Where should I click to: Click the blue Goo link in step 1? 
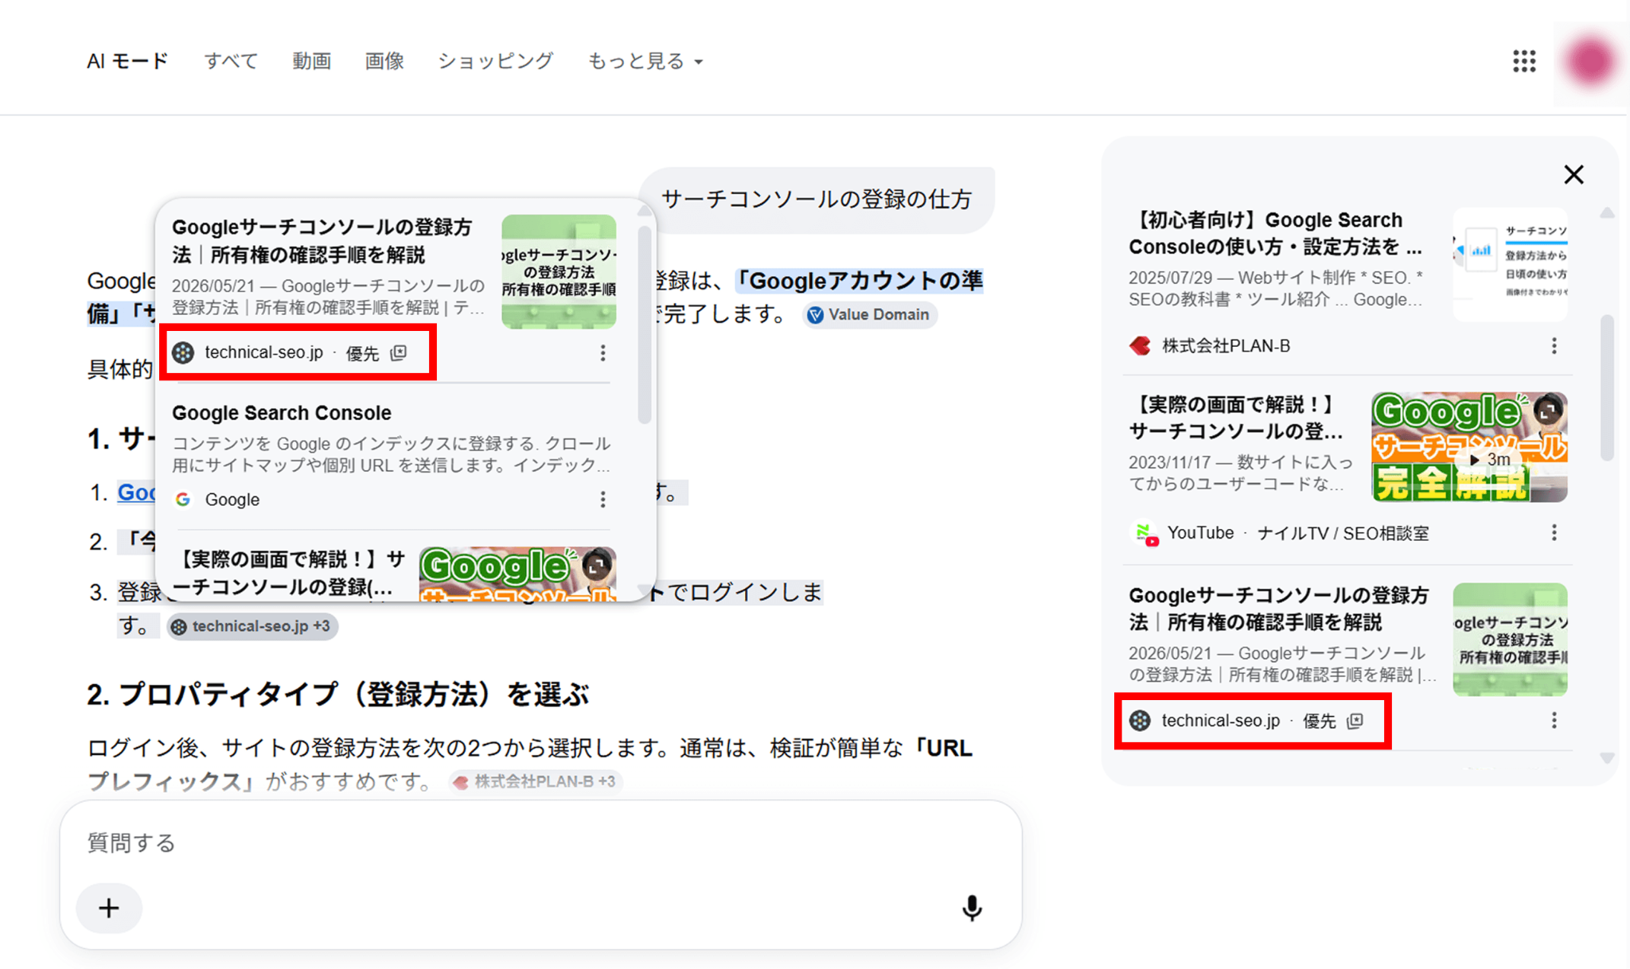[x=136, y=492]
